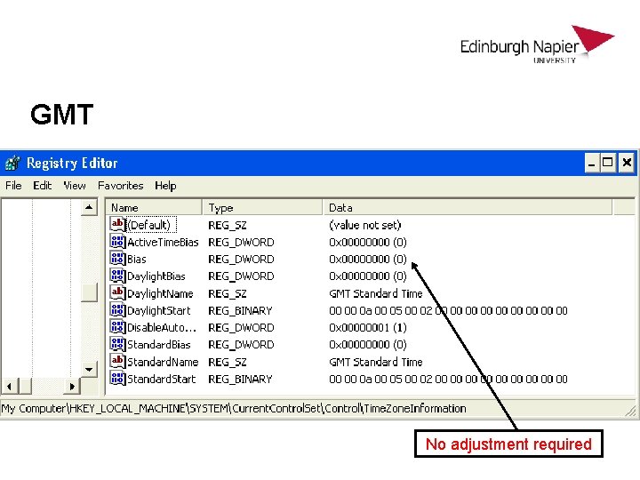Viewport: 640px width, 480px height.
Task: Click the string icon beside (Default)
Action: (117, 225)
